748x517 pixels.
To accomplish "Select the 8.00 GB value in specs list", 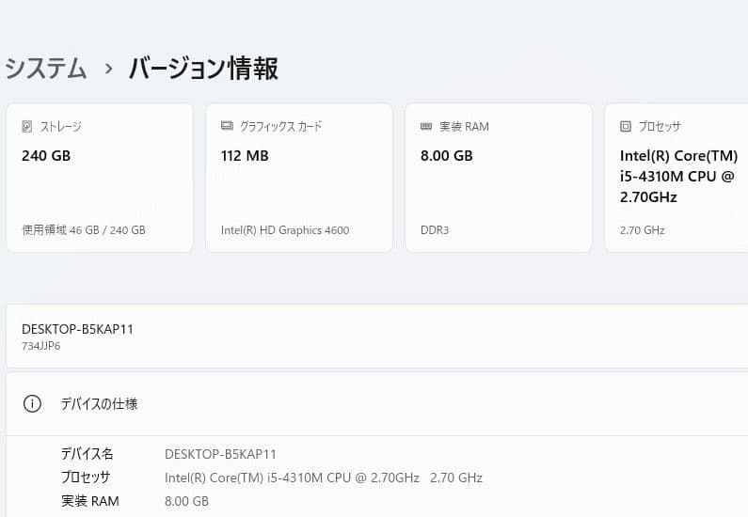I will 186,501.
